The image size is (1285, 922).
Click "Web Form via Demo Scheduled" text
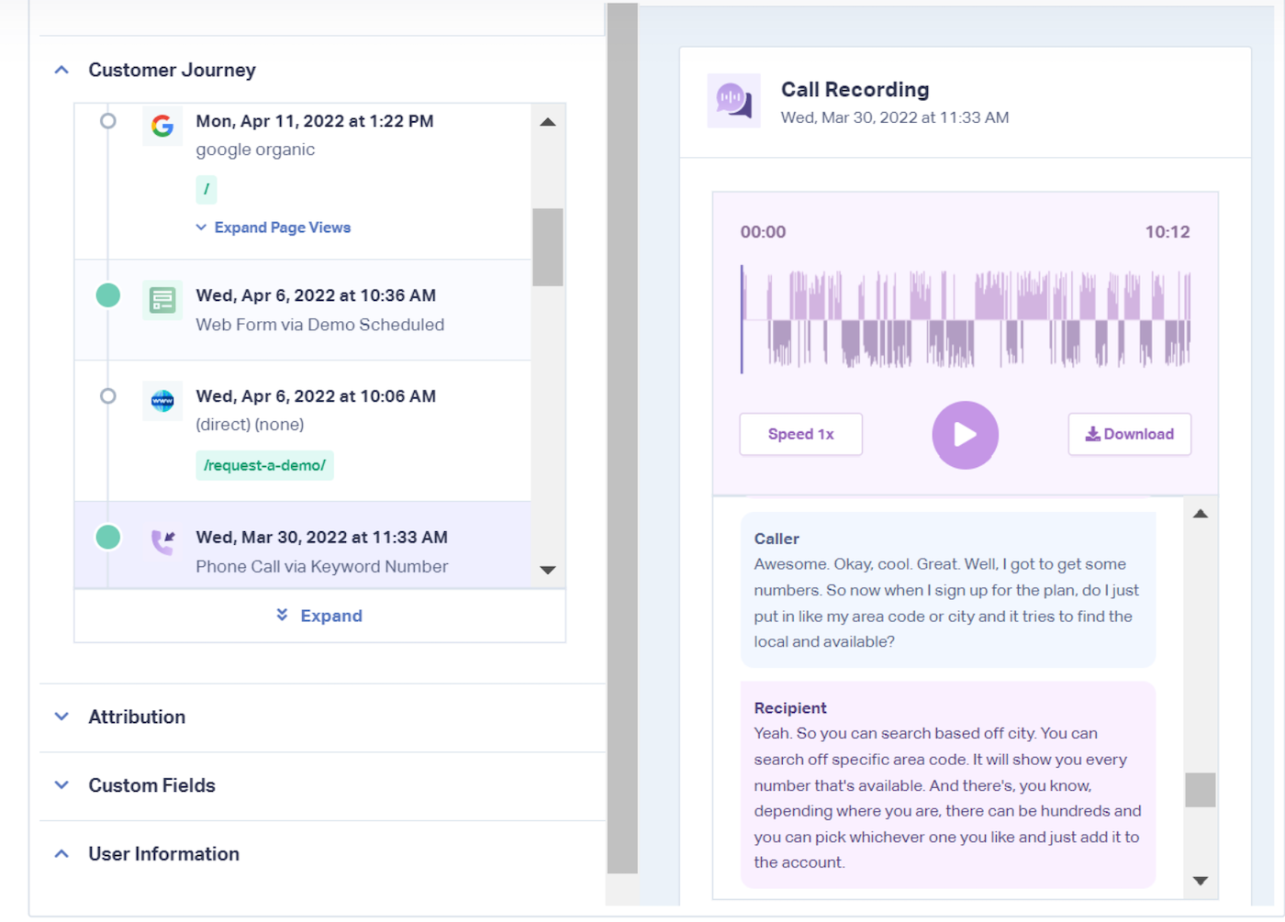coord(319,325)
